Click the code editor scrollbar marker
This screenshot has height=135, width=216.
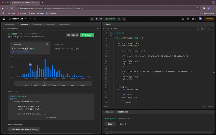(x=214, y=72)
